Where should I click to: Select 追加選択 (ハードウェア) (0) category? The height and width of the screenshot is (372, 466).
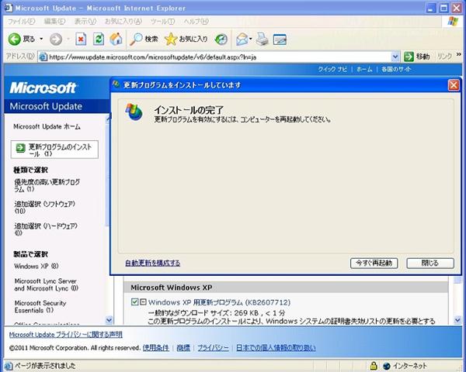(x=46, y=229)
